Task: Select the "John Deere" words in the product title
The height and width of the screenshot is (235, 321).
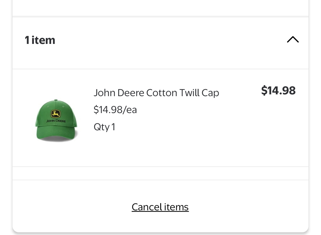Action: [119, 93]
